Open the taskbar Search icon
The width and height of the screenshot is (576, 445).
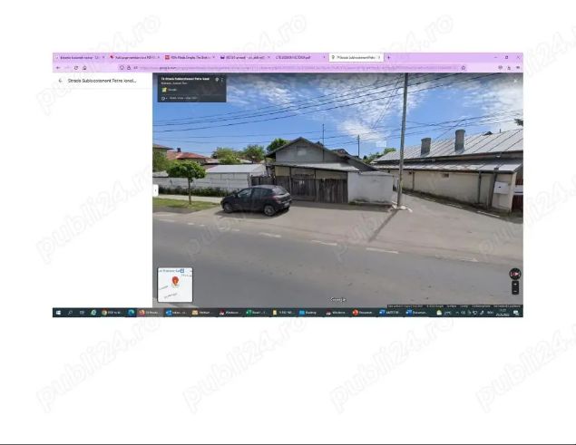pyautogui.click(x=70, y=313)
